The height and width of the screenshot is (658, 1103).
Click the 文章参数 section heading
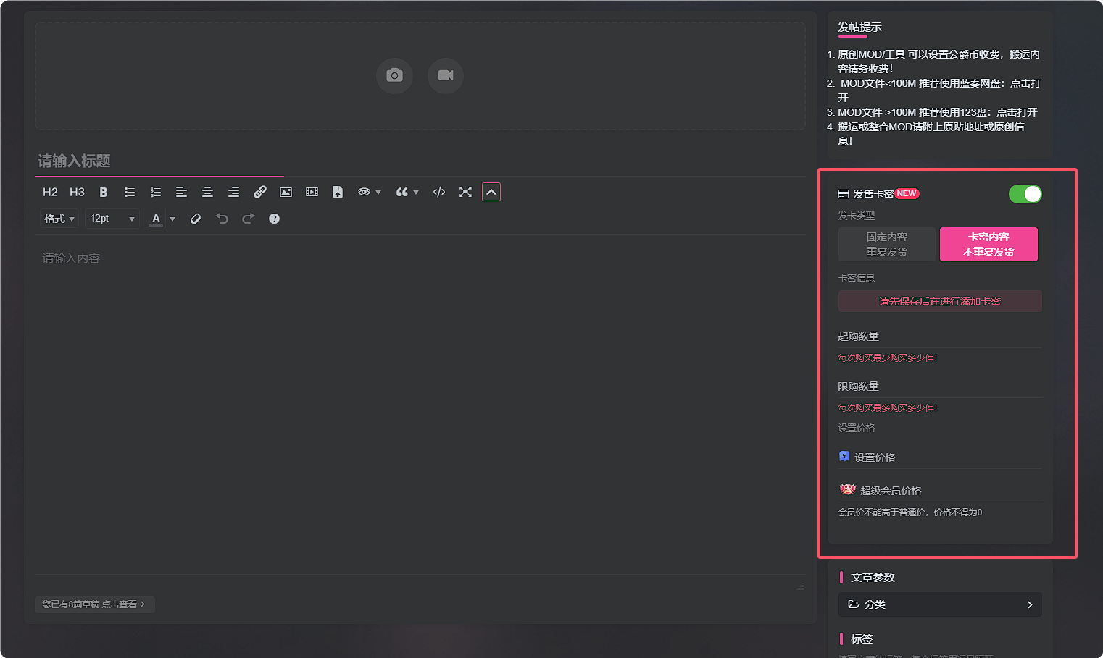tap(873, 577)
